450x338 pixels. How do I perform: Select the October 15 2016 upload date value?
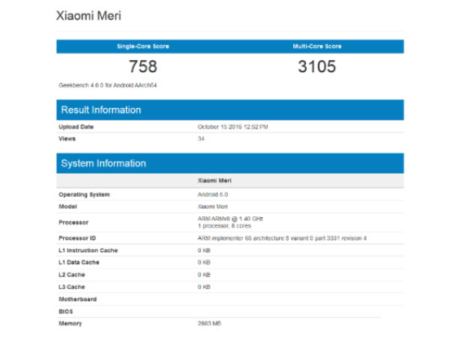(x=232, y=127)
